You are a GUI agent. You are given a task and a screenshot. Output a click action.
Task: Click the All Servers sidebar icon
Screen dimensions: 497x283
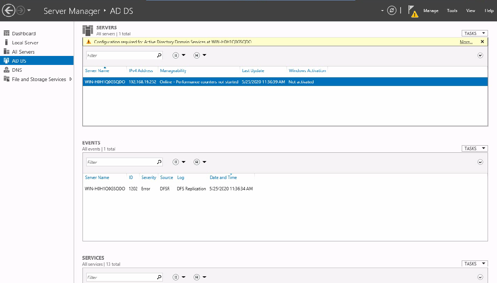(6, 51)
